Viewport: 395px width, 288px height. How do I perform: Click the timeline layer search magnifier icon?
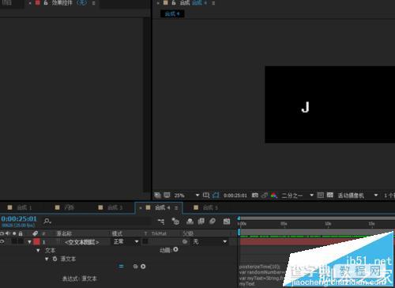coord(47,221)
